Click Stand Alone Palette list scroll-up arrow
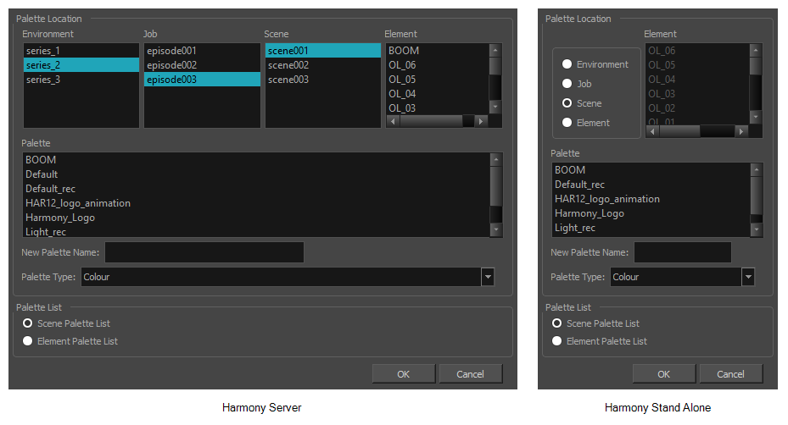 (756, 170)
